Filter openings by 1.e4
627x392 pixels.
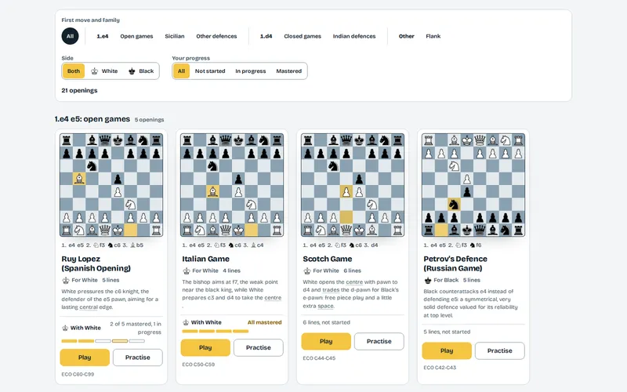[103, 36]
